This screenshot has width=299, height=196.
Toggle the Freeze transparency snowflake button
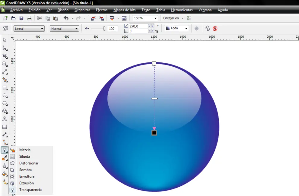click(x=197, y=28)
